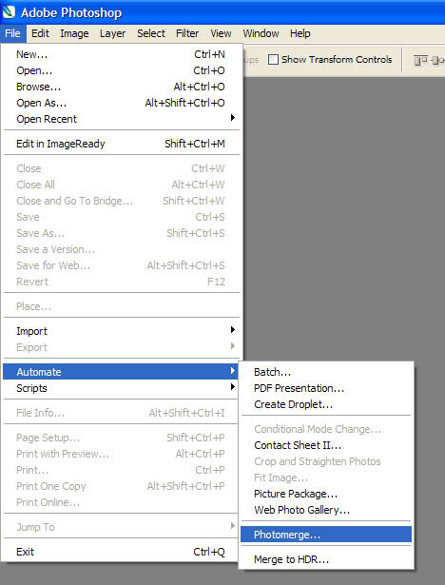Click the align top edges icon in options bar

421,60
